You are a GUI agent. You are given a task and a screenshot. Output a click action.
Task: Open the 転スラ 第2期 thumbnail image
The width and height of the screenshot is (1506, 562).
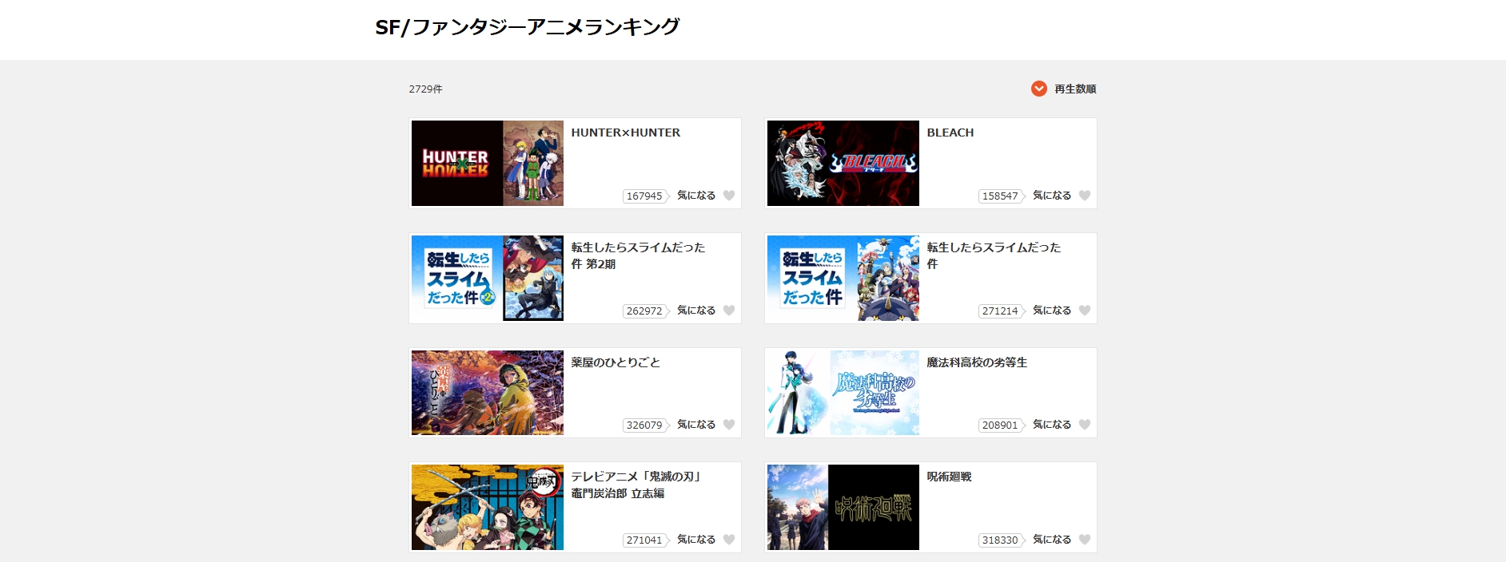[x=488, y=278]
